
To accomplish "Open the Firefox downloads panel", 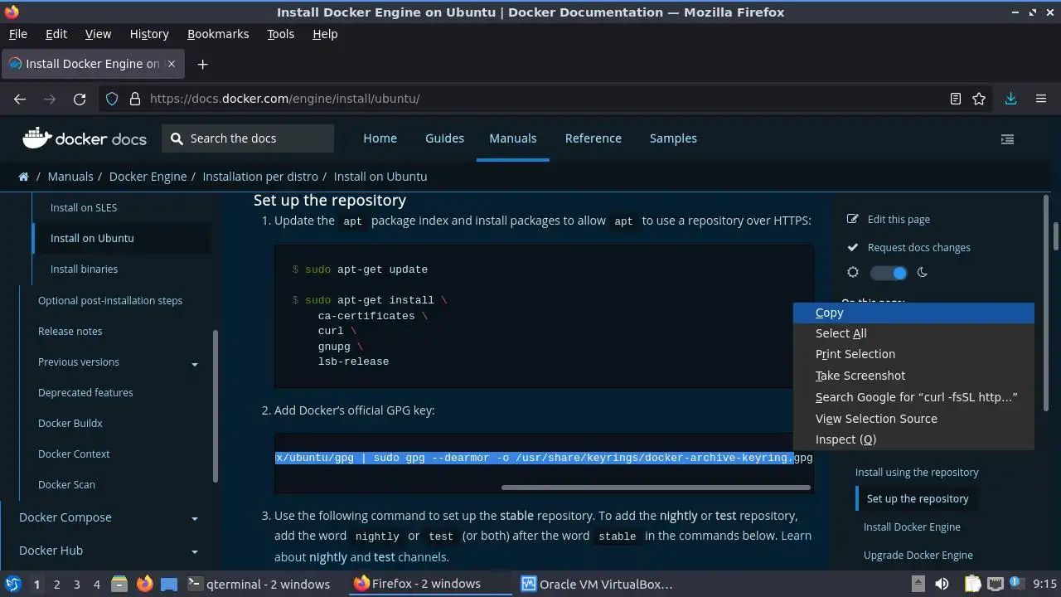I will click(x=1010, y=99).
